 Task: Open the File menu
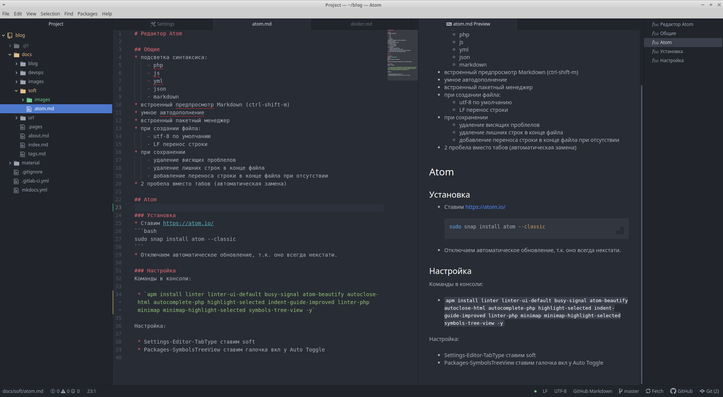click(6, 14)
